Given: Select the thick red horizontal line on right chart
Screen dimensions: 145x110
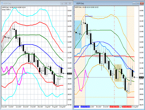Looking at the screenshot, I should tap(104, 56).
